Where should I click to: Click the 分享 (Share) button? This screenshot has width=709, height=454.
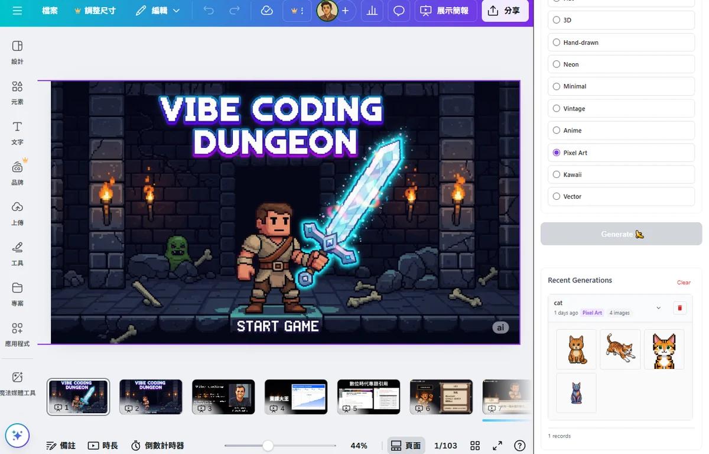click(x=505, y=11)
